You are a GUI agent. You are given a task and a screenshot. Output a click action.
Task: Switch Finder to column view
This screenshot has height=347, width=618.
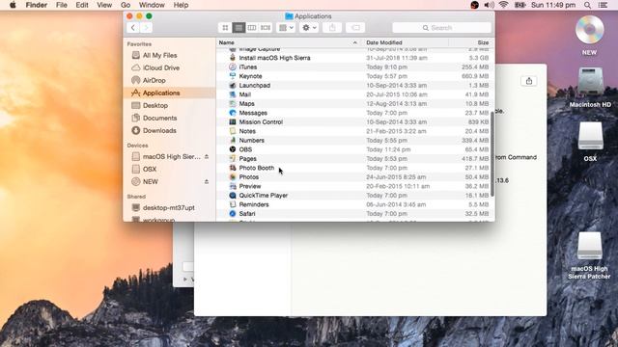252,28
